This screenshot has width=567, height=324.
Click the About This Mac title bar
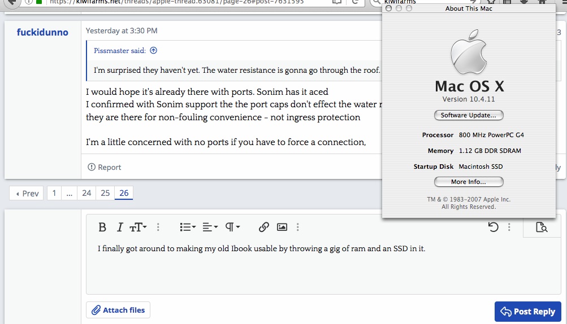pos(469,8)
